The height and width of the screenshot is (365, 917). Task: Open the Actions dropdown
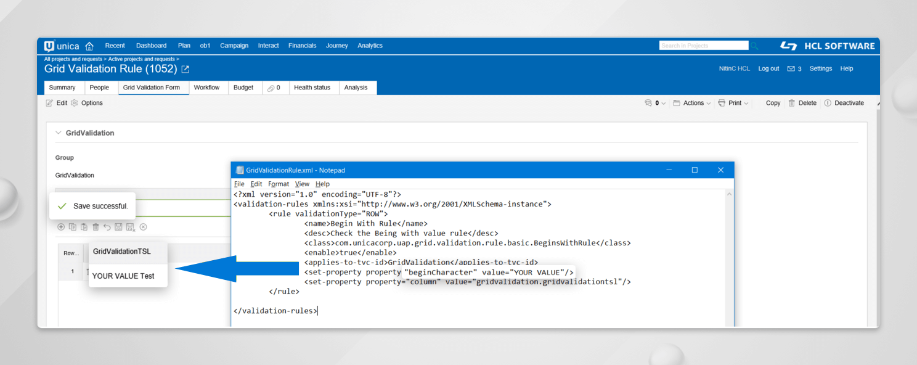(692, 103)
